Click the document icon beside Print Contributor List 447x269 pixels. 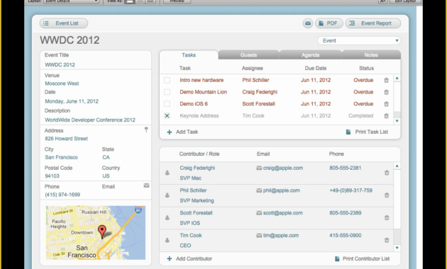337,259
